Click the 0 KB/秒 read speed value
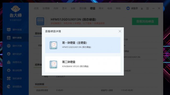 pos(60,90)
